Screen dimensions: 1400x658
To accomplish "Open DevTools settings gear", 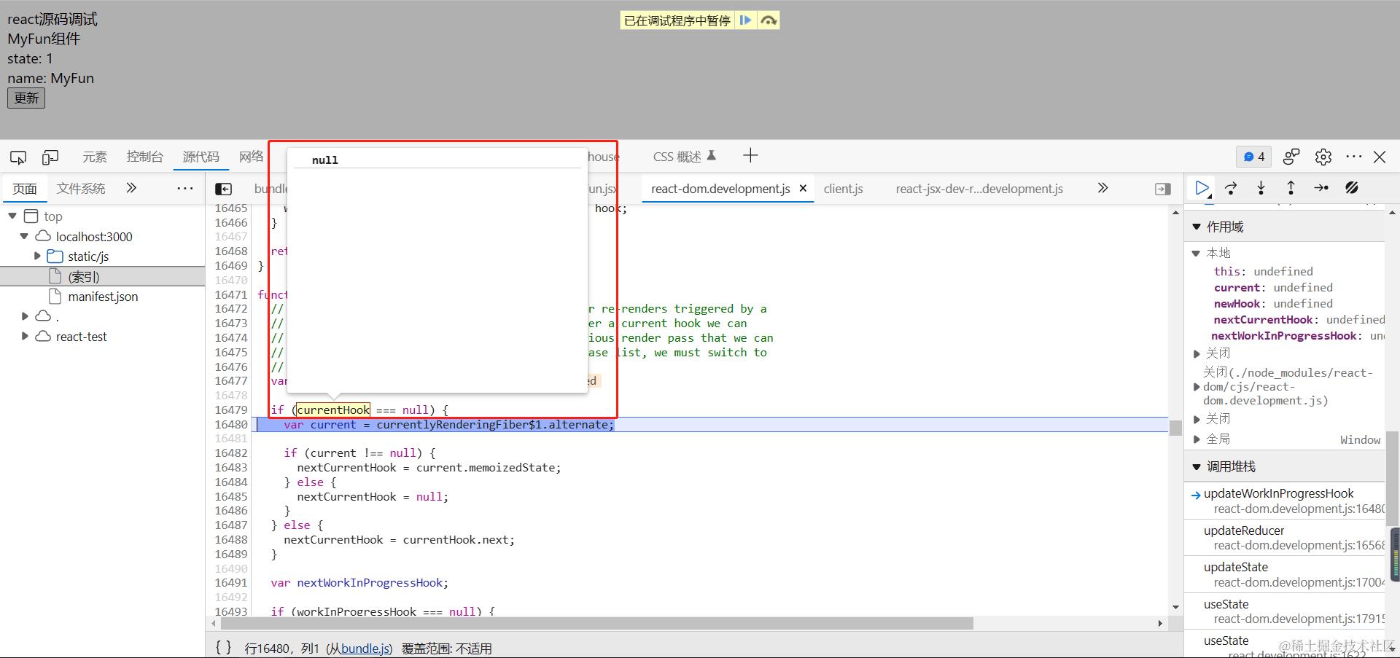I will [1323, 157].
